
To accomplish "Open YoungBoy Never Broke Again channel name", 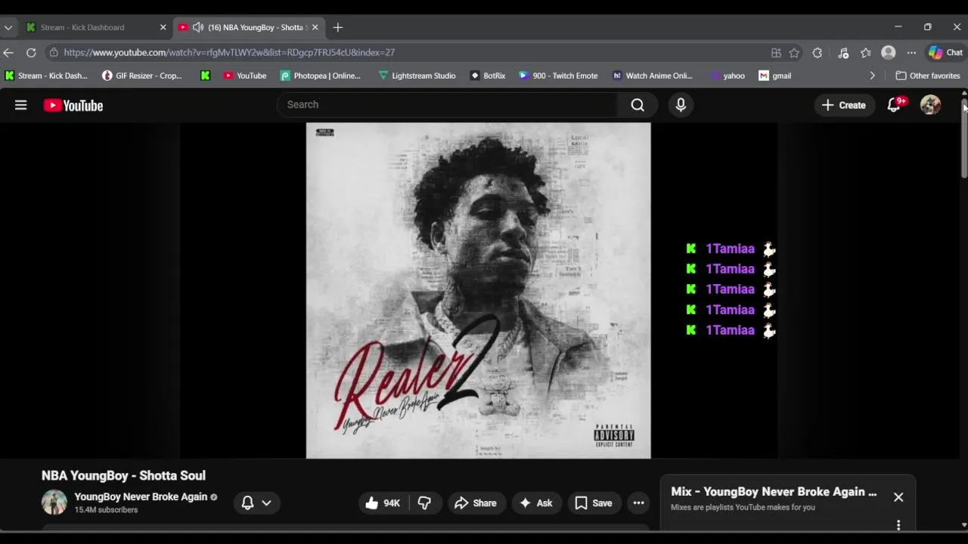I will point(141,496).
